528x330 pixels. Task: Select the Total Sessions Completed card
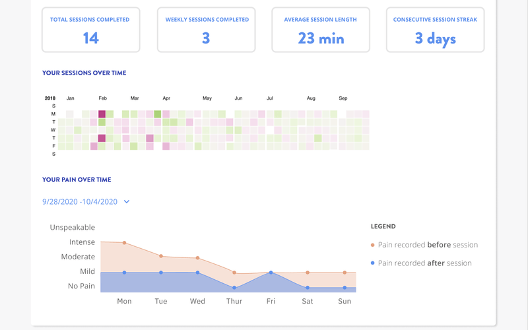[x=90, y=30]
